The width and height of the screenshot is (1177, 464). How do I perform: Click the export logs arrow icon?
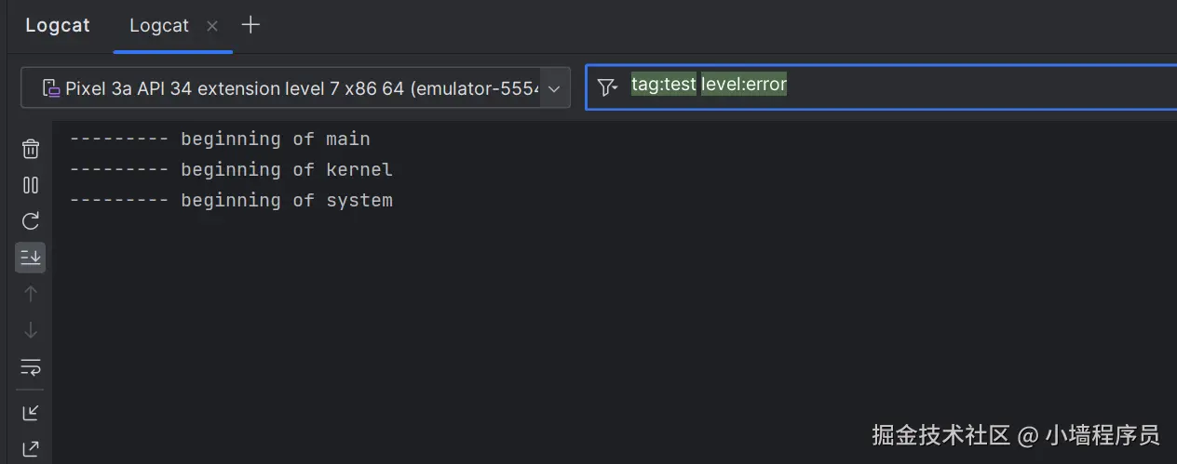point(31,449)
